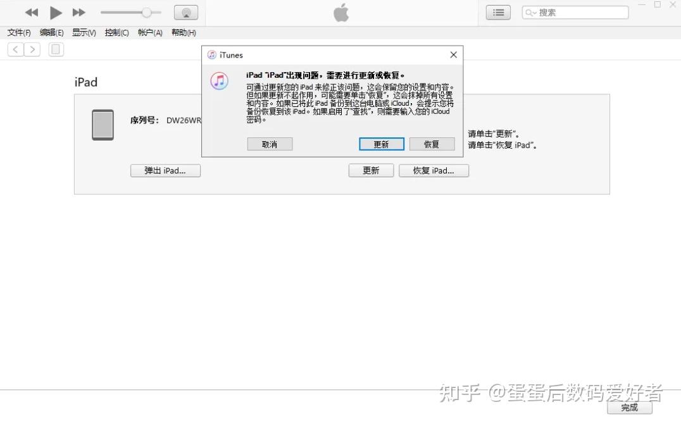Image resolution: width=681 pixels, height=421 pixels.
Task: Click the forward navigation arrow
Action: (x=32, y=49)
